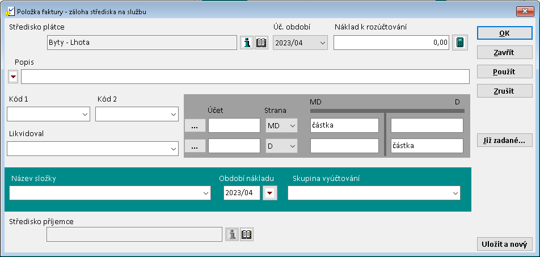This screenshot has height=257, width=540.
Task: Click ellipsis button for MD account row
Action: pyautogui.click(x=195, y=126)
